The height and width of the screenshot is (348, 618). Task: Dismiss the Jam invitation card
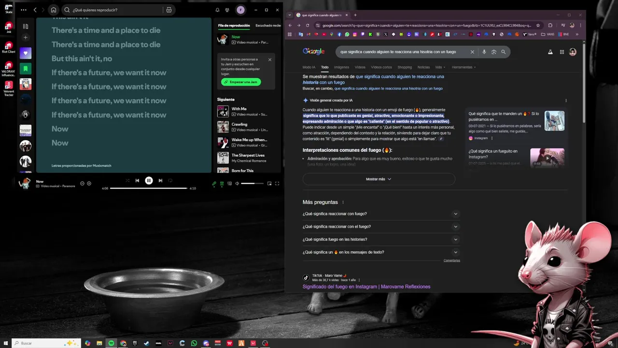click(x=270, y=59)
